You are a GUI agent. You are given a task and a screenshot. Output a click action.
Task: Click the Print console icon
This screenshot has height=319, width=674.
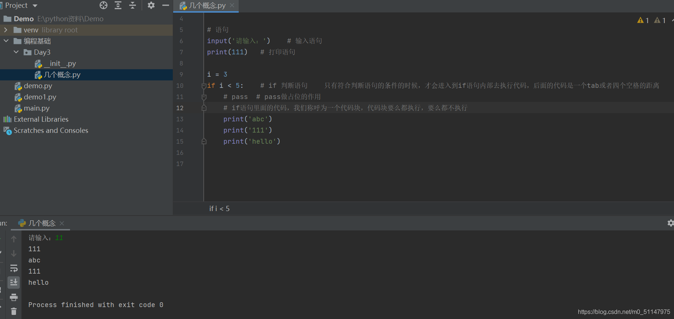14,297
